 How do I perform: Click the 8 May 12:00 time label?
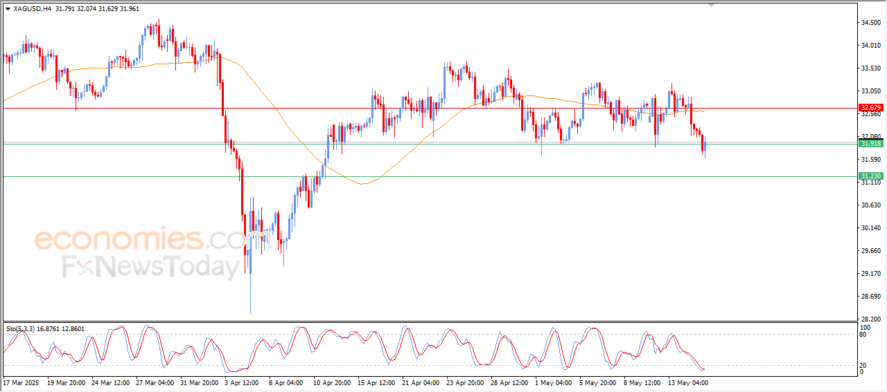(x=641, y=382)
